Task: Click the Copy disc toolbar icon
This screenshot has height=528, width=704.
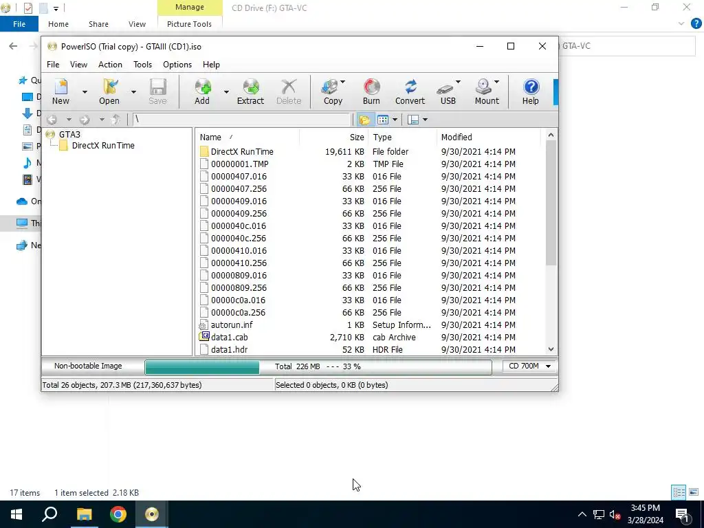Action: [332, 91]
